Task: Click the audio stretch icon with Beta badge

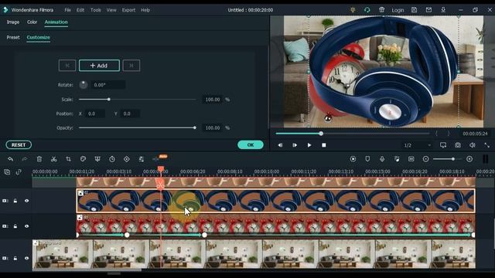Action: [155, 159]
